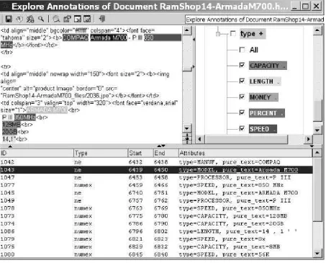Select annotation row 1079 SPEED 8x
This screenshot has height=263, width=326.
coord(156,239)
